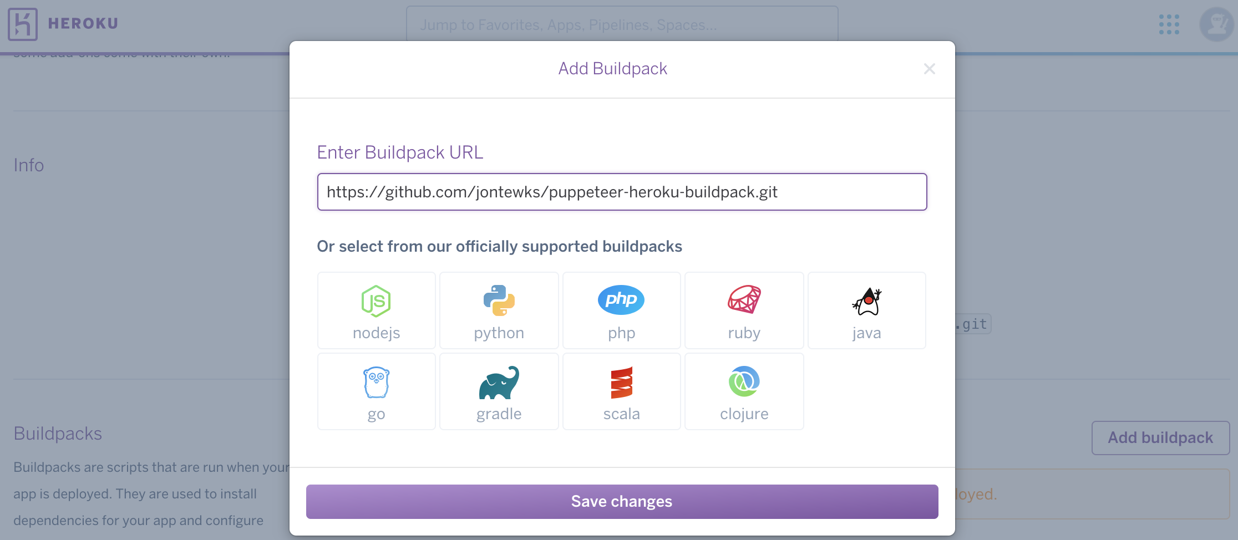Click the Heroku logo
1238x540 pixels.
(23, 24)
